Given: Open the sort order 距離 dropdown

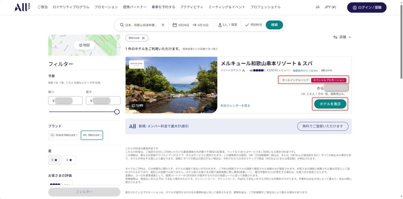Looking at the screenshot, I should point(342,37).
